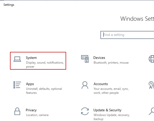Click 'Display, sound, notifications, power' description
154x121 pixels.
click(45, 65)
